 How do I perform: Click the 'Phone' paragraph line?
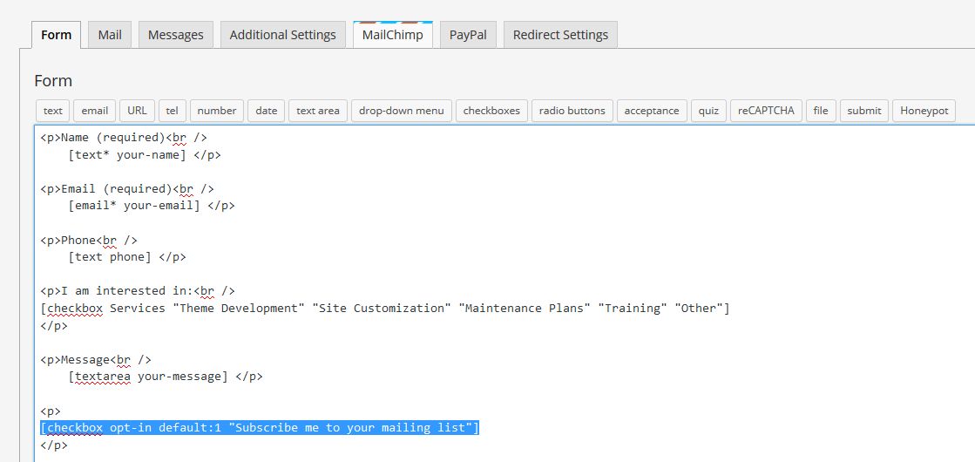[x=89, y=240]
